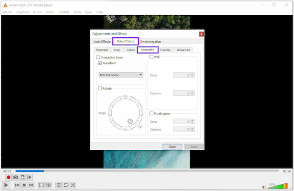Minimize the VLC window
This screenshot has height=191, width=294.
(x=262, y=5)
